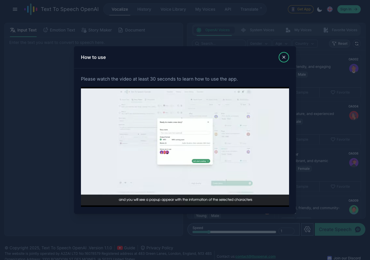The height and width of the screenshot is (260, 370).
Task: Open speech settings gear icon
Action: point(307,229)
